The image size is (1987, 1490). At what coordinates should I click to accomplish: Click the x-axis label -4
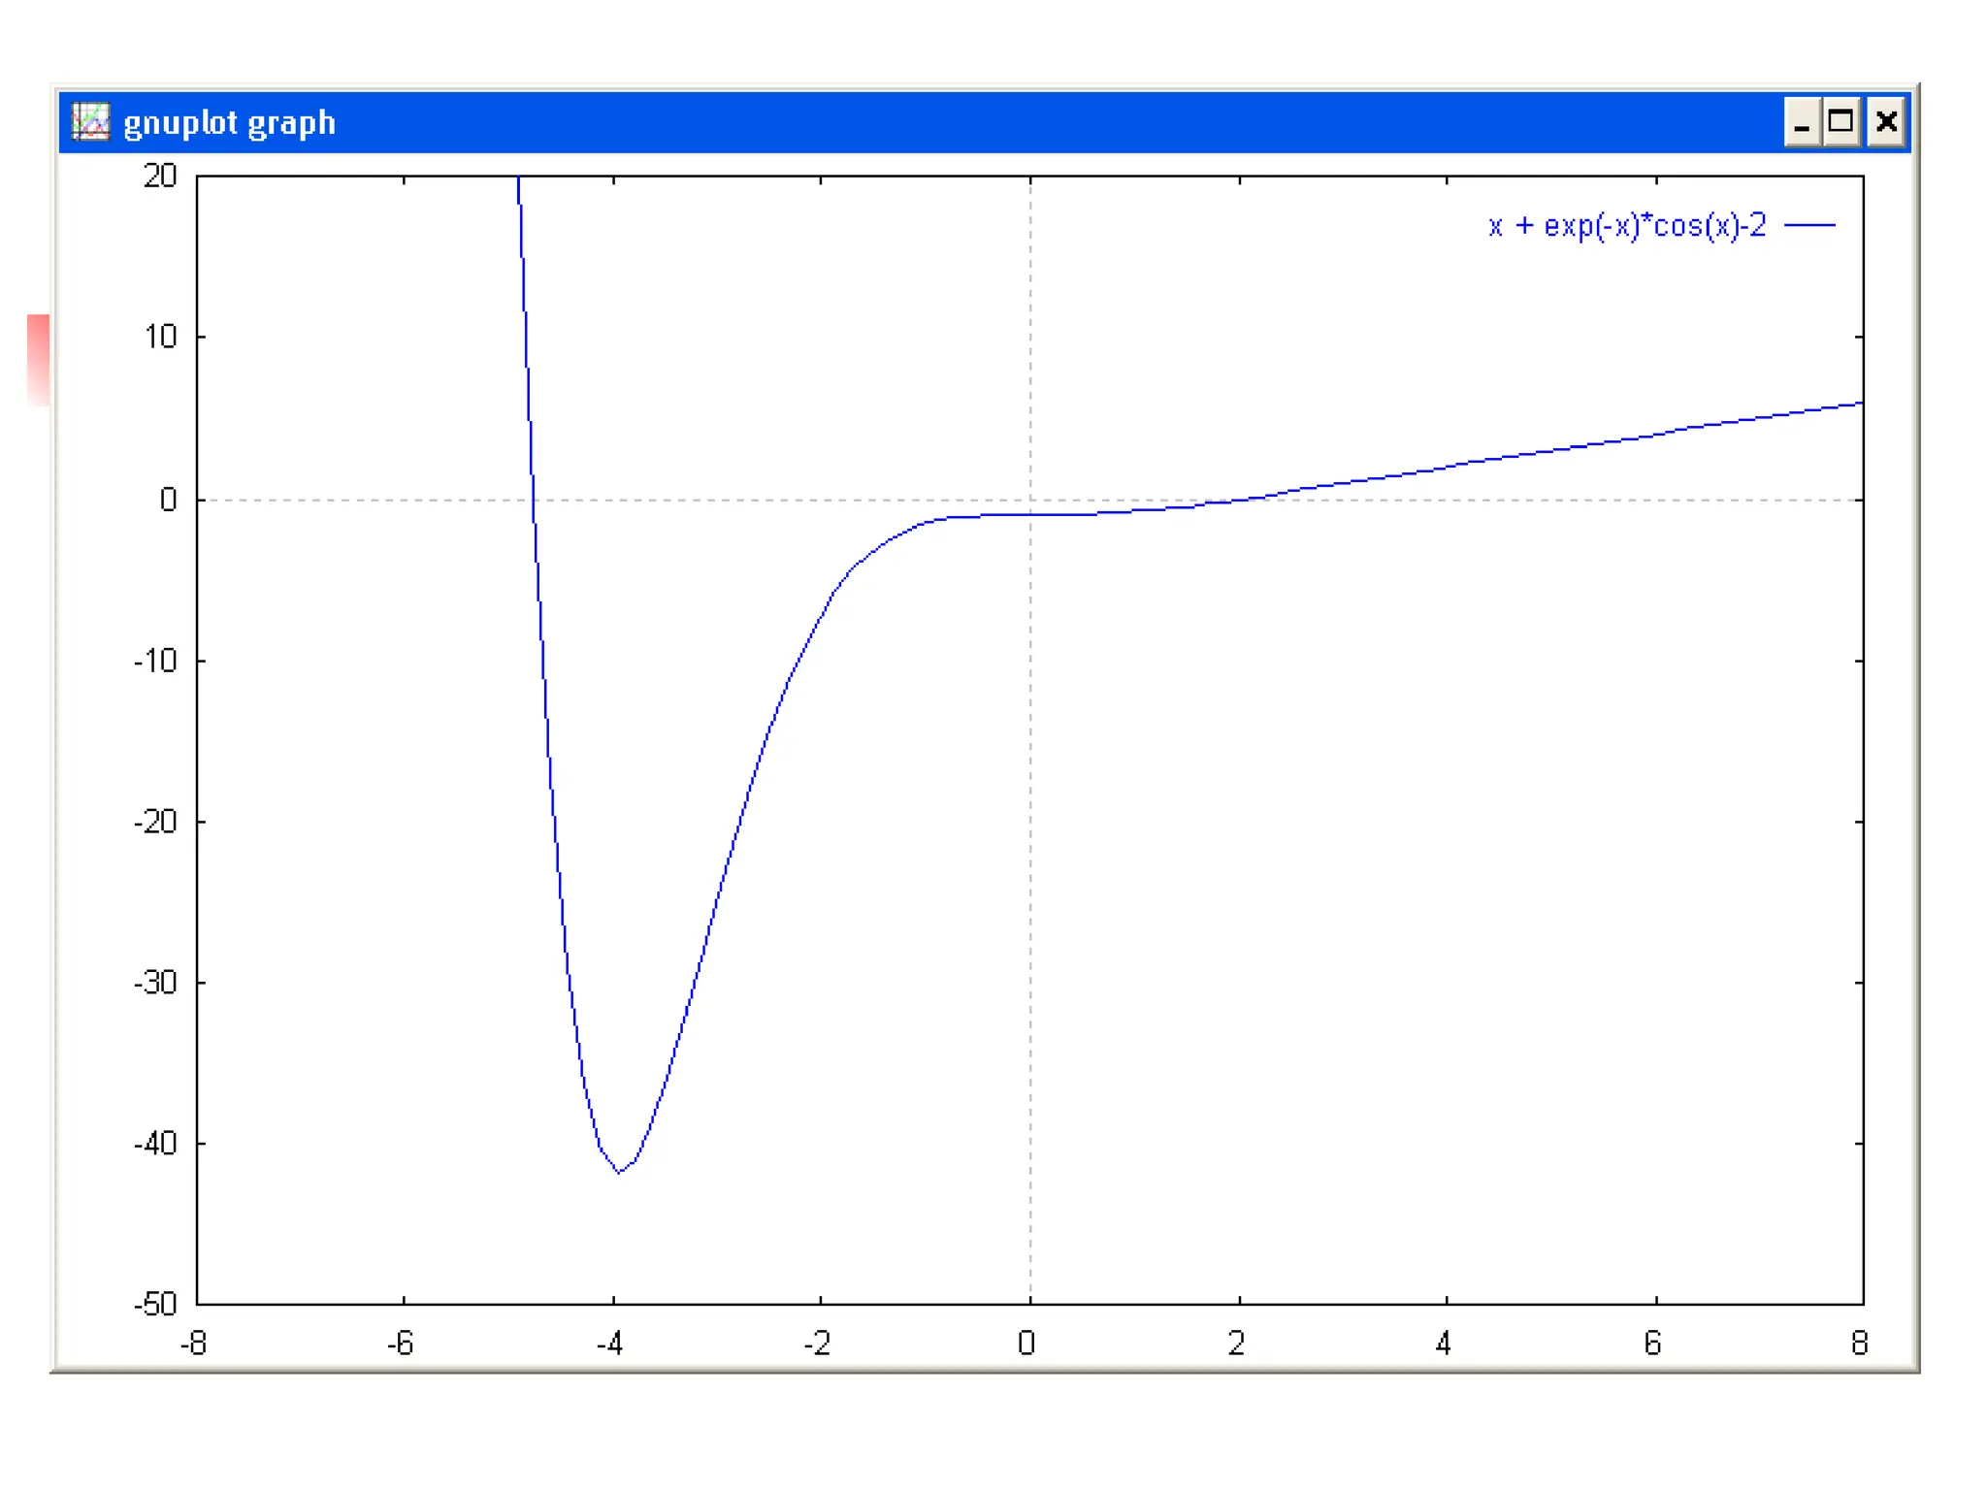609,1344
